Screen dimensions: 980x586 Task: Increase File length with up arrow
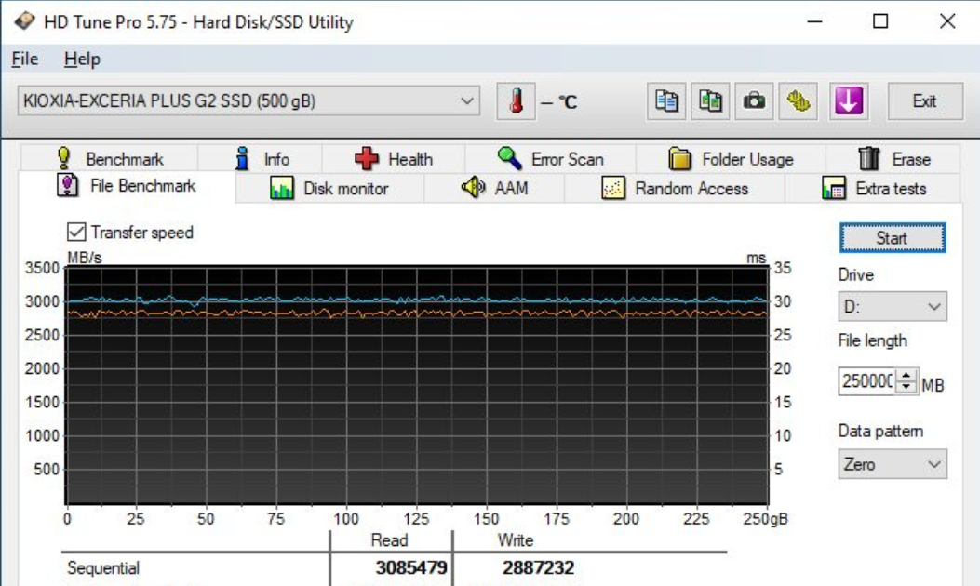[x=906, y=374]
